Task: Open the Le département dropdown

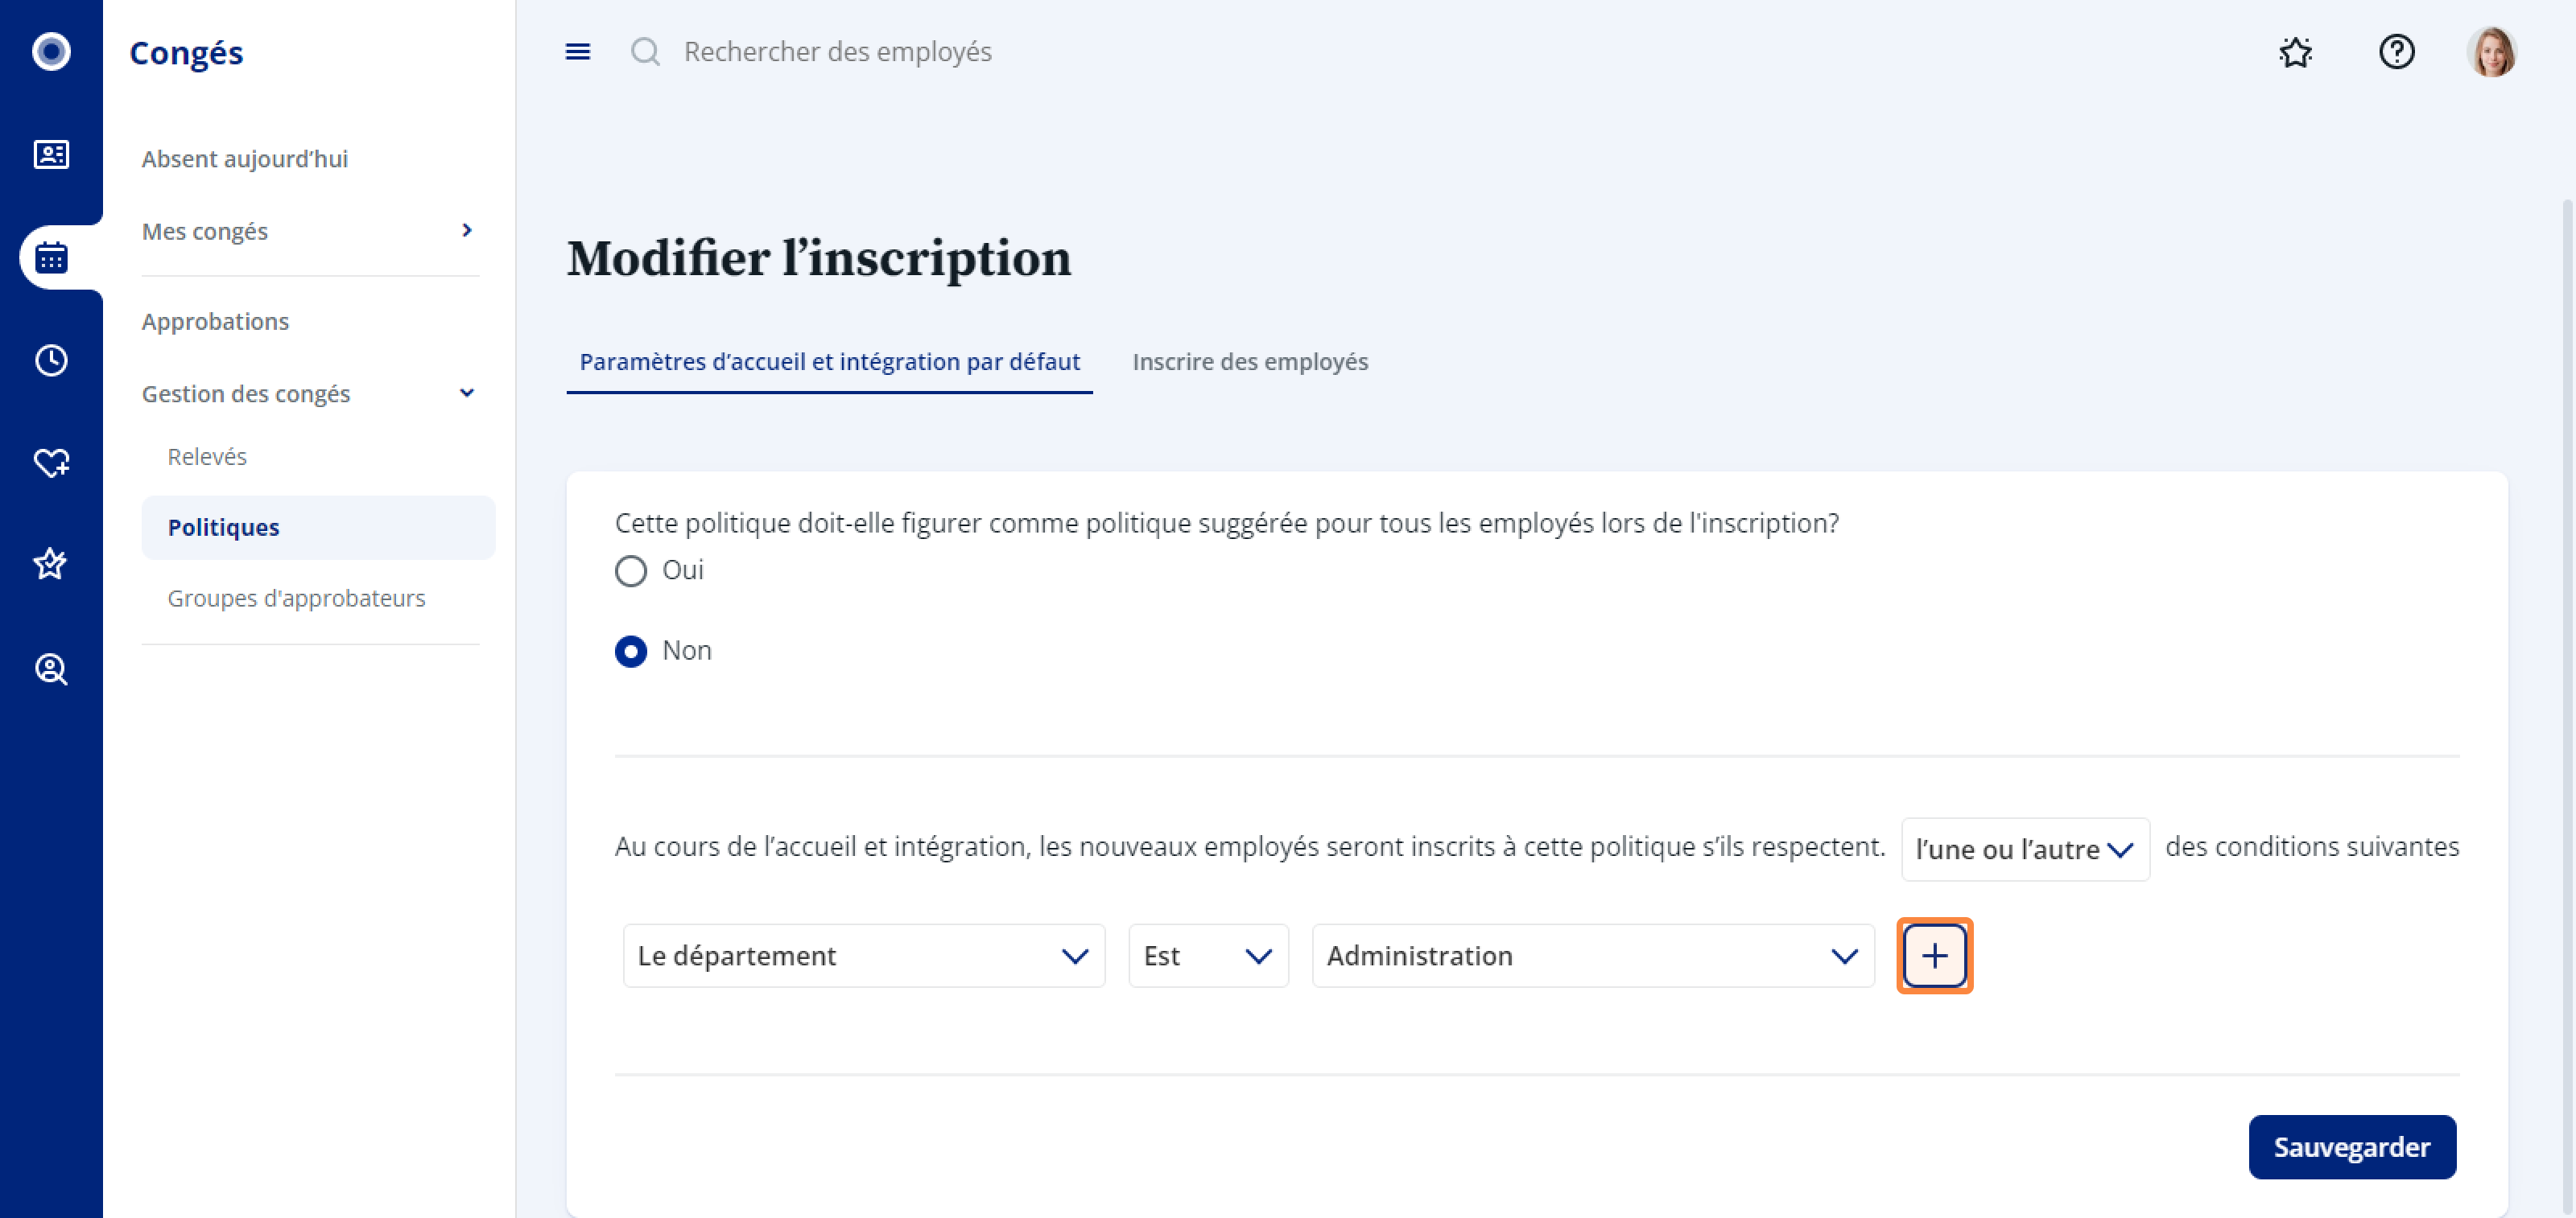Action: tap(864, 957)
